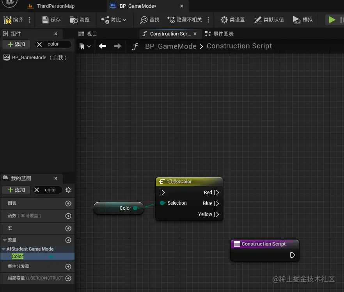Collapse AIStudent Game Mode category

tap(4, 249)
